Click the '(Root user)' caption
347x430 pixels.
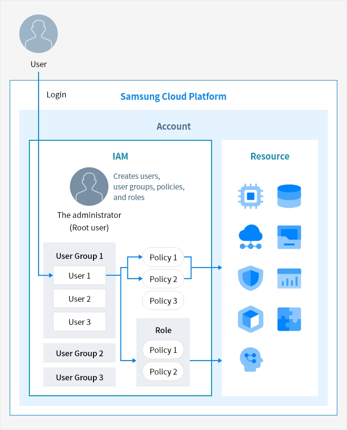click(x=89, y=228)
